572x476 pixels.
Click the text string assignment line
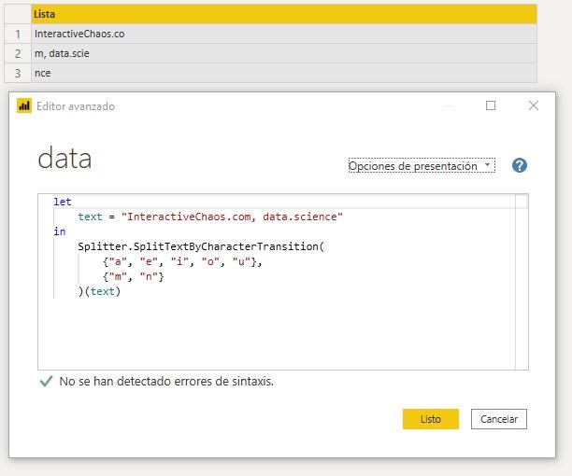point(210,217)
